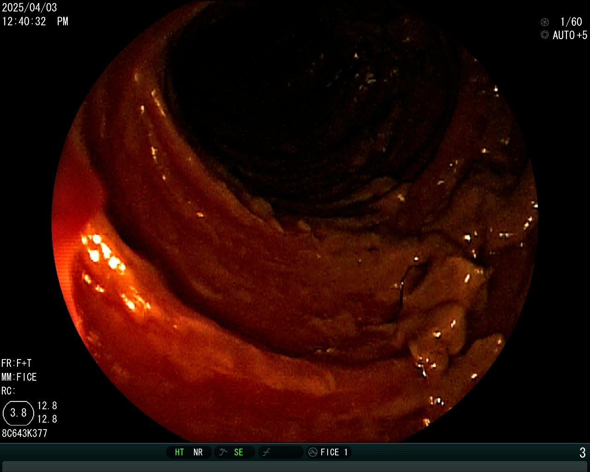This screenshot has height=472, width=590.
Task: Click the date 2025/04/03
Action: pyautogui.click(x=29, y=7)
